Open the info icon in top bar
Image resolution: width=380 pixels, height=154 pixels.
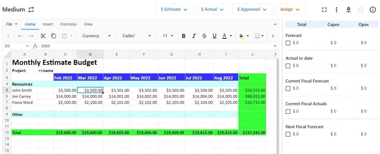click(x=373, y=9)
